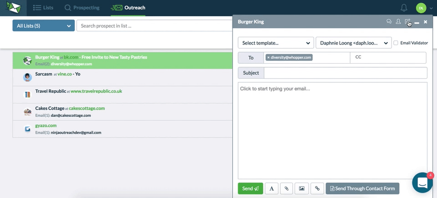Open the gyazo.com link

pyautogui.click(x=46, y=126)
